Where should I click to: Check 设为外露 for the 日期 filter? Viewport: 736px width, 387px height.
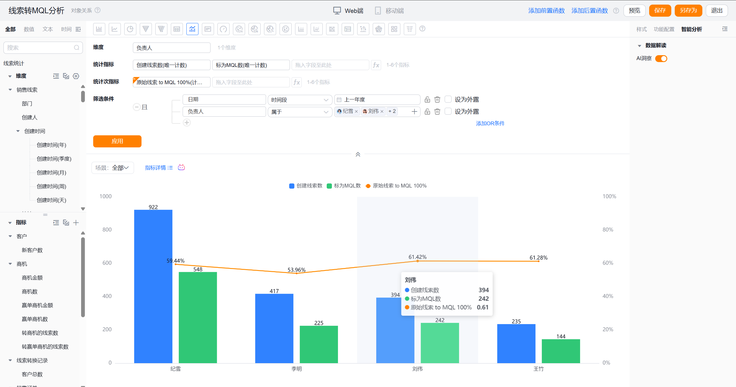(448, 99)
